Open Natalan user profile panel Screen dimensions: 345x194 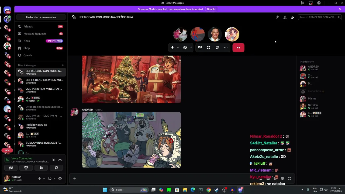tap(19, 178)
